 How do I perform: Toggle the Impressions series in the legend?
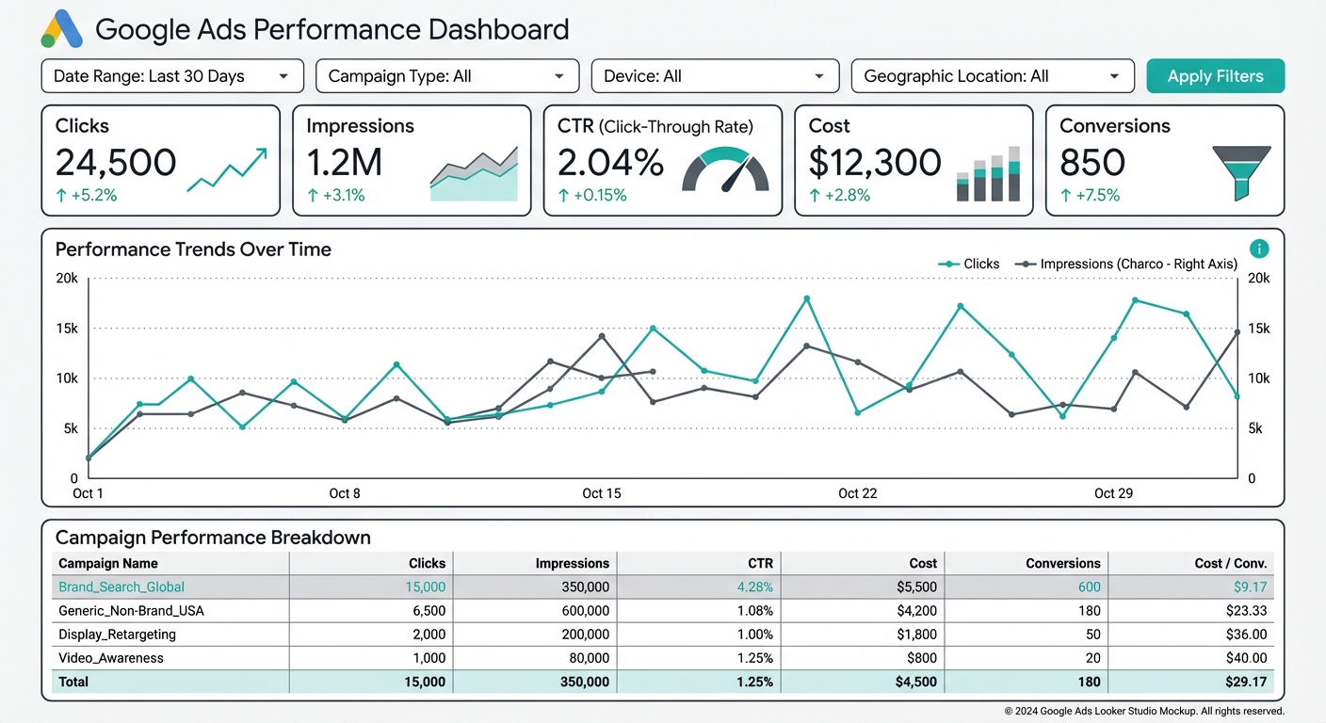pyautogui.click(x=1126, y=264)
